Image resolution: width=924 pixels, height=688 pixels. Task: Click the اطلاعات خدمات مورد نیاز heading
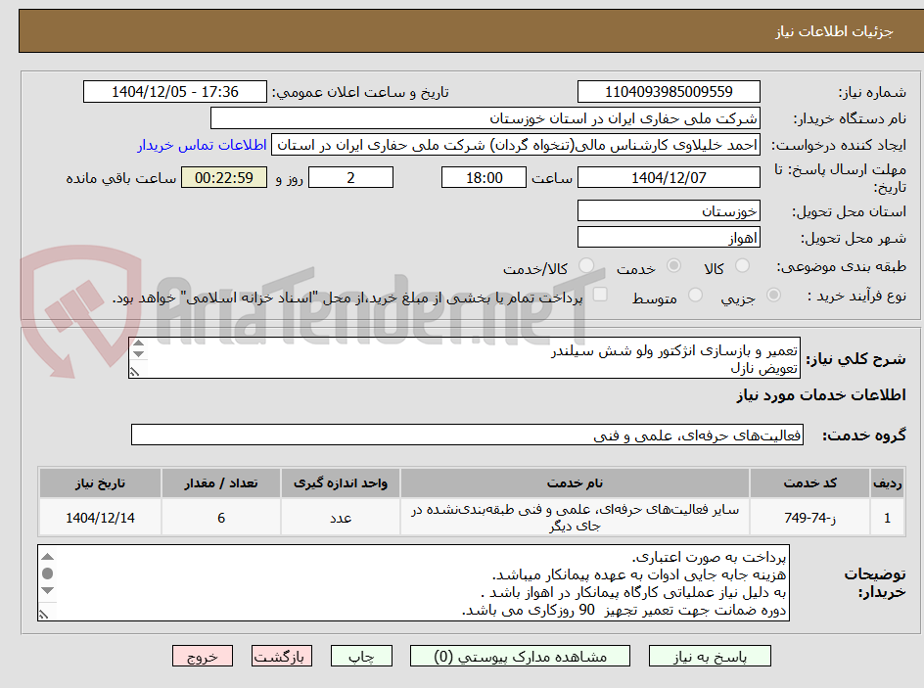pyautogui.click(x=821, y=394)
